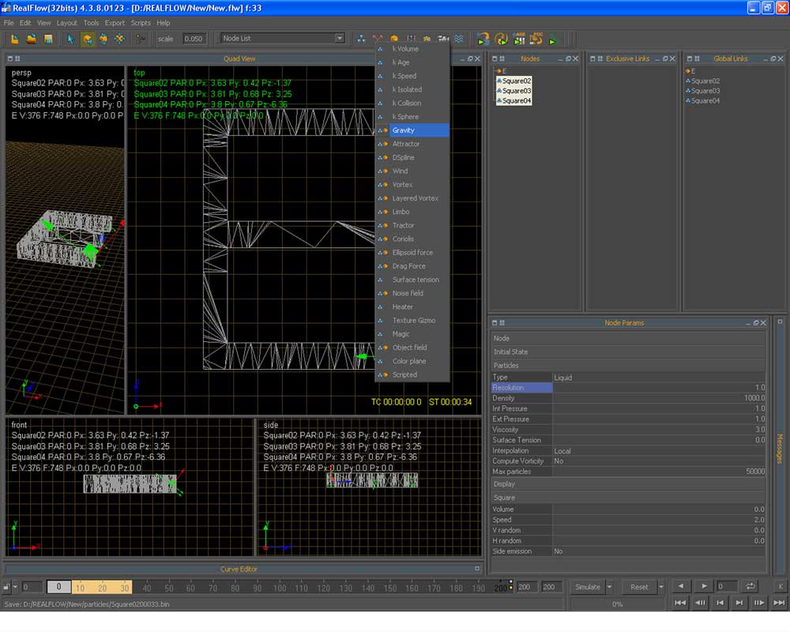790x632 pixels.
Task: Click the New project icon in toolbar
Action: pyautogui.click(x=14, y=39)
